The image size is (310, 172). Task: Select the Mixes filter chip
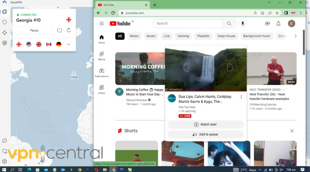tap(134, 36)
